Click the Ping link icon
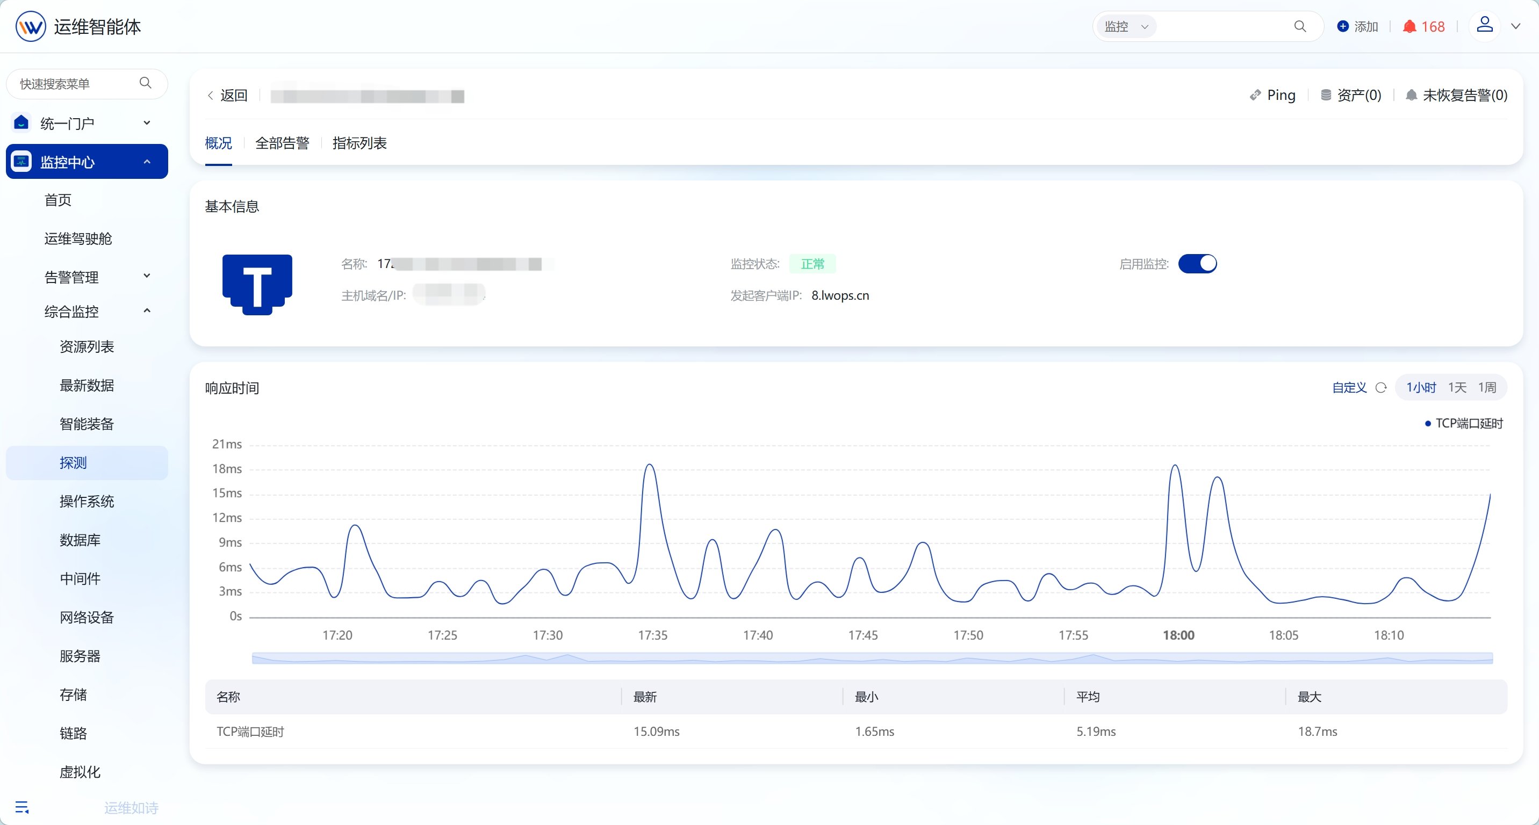This screenshot has height=825, width=1539. [x=1255, y=95]
